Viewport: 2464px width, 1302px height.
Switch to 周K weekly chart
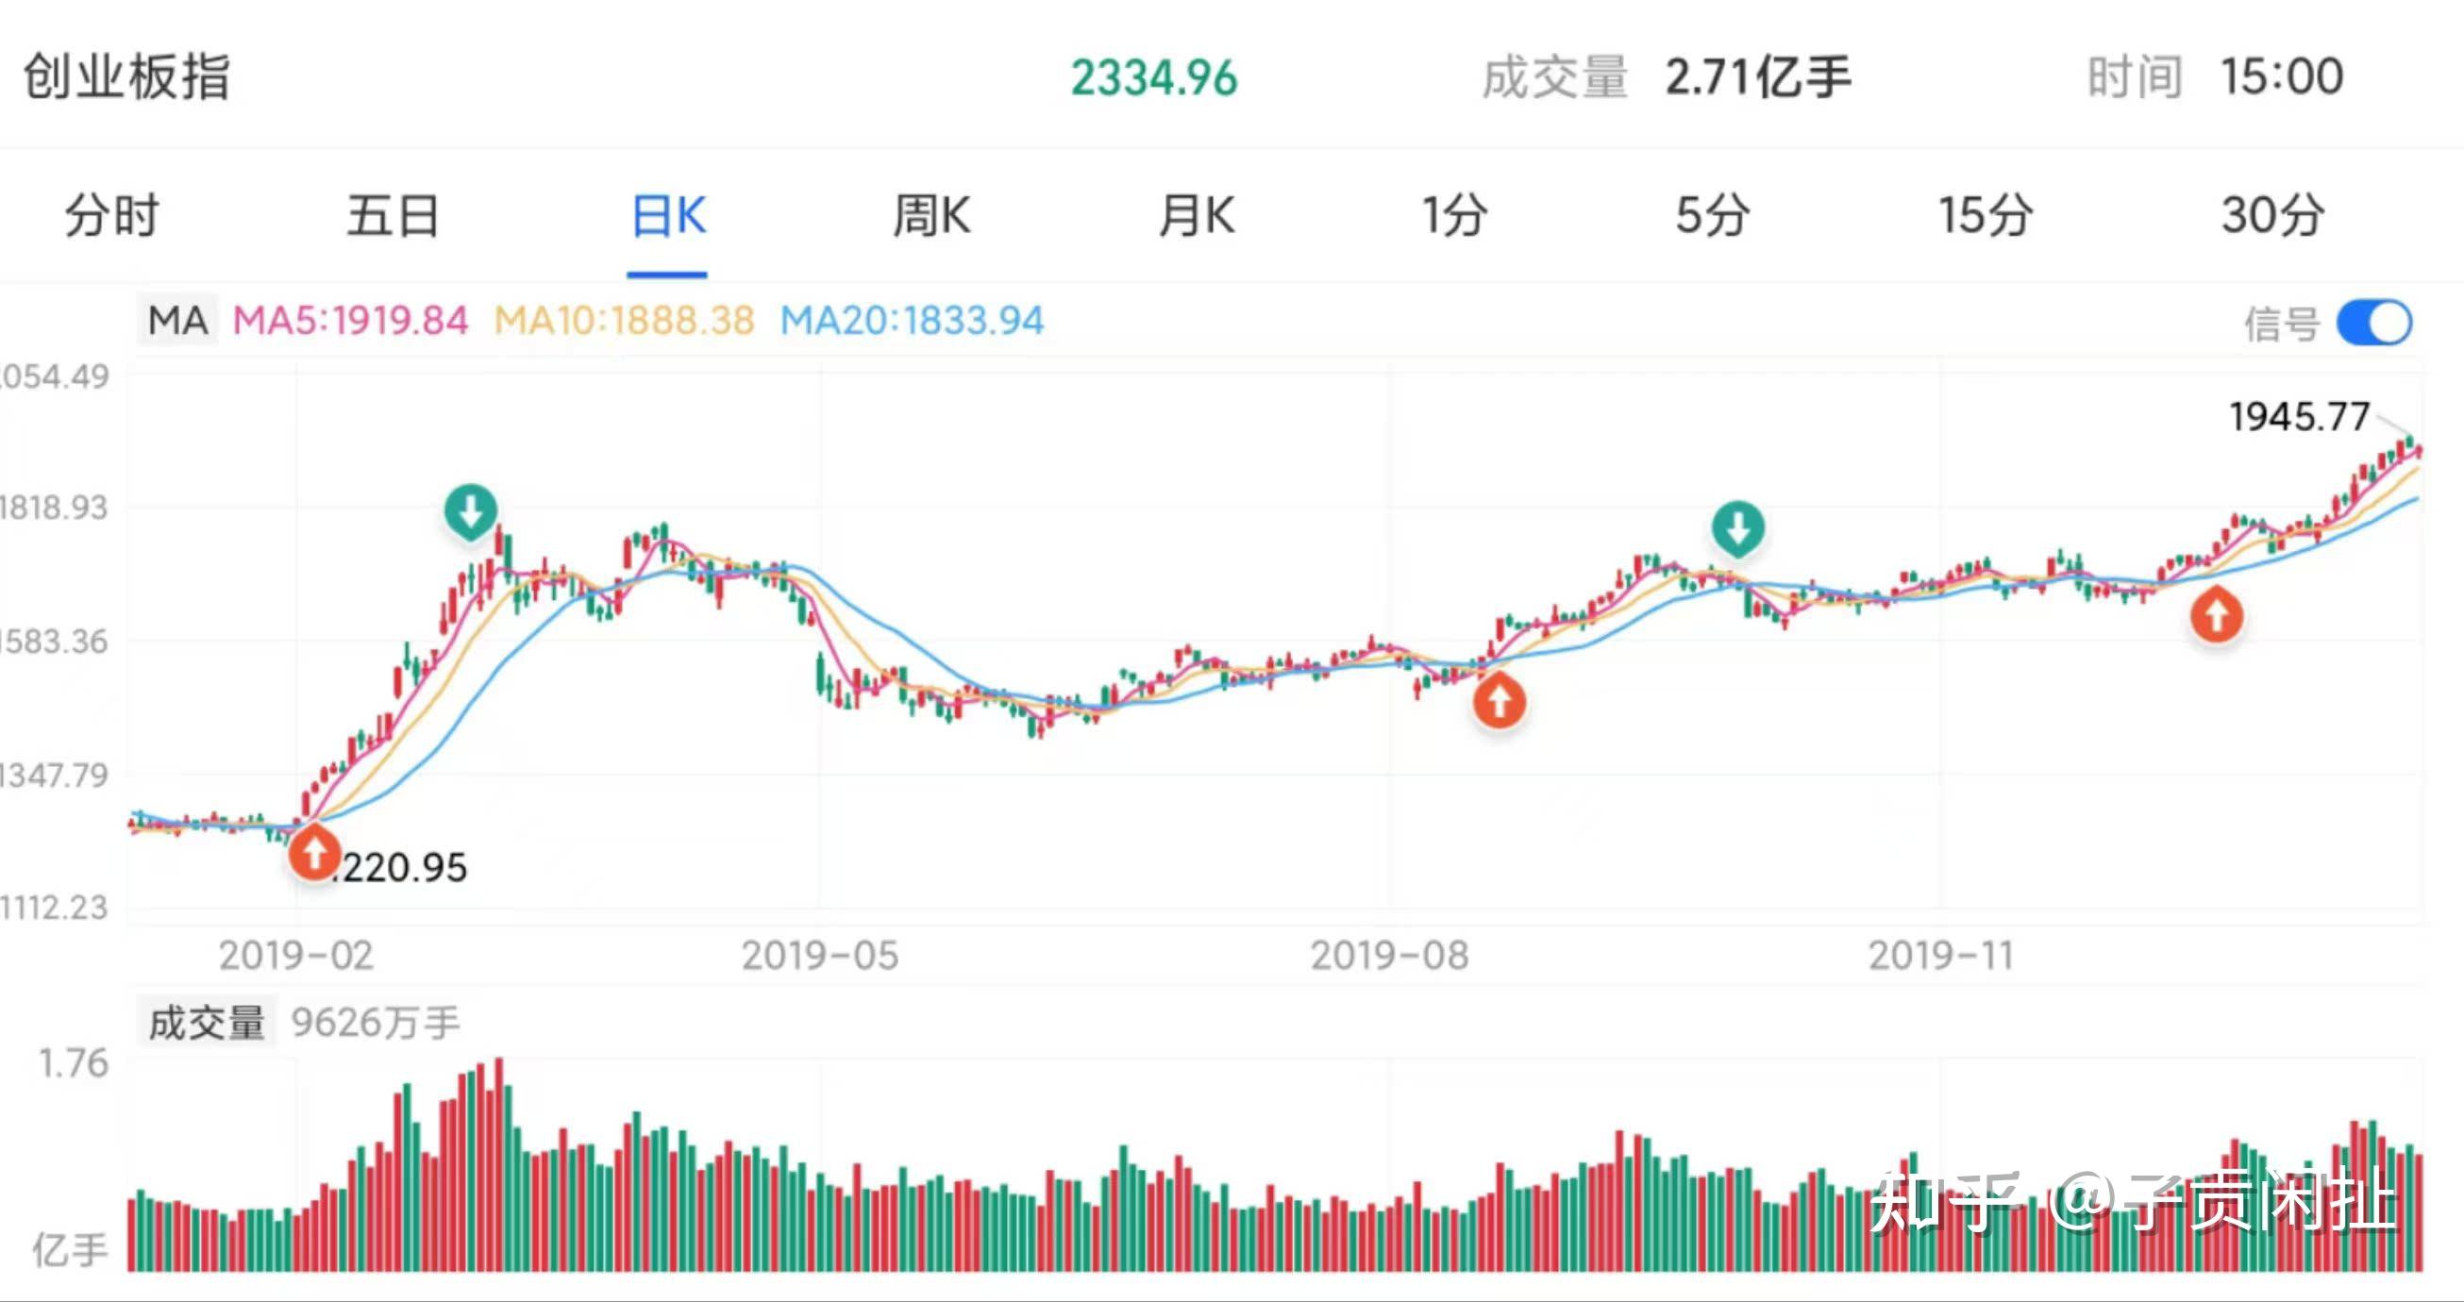pyautogui.click(x=931, y=215)
